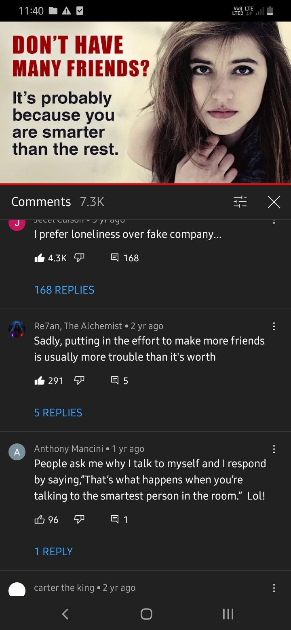291x630 pixels.
Task: Open Re7an, The Alchemist's profile avatar
Action: pos(17,329)
